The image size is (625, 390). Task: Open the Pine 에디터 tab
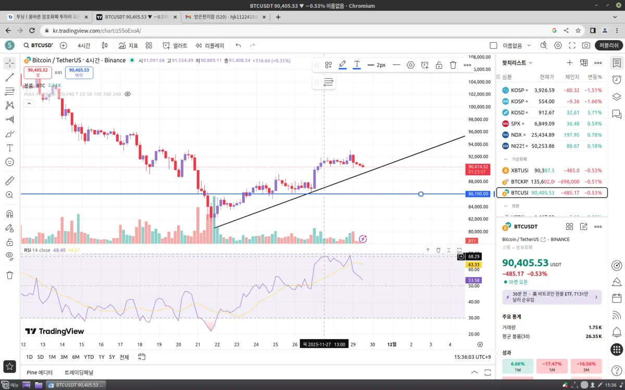point(40,372)
